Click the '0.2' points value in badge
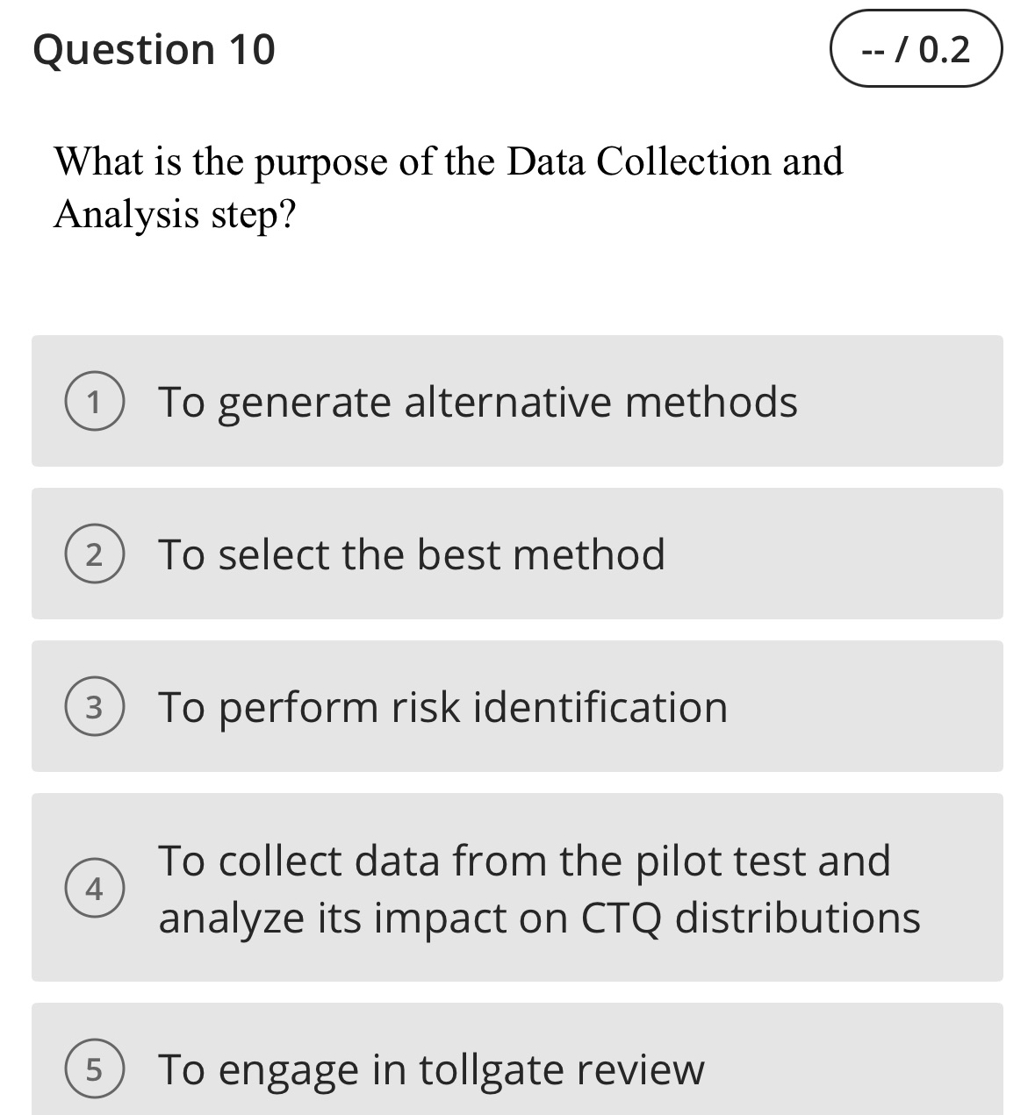The image size is (1035, 1115). click(945, 50)
